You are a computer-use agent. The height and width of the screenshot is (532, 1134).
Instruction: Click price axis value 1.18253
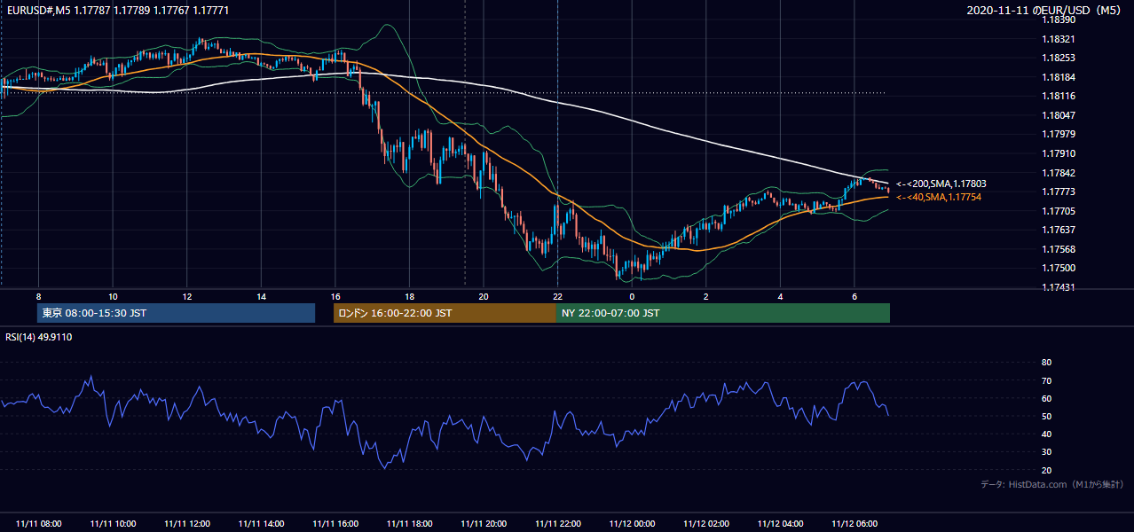1059,58
